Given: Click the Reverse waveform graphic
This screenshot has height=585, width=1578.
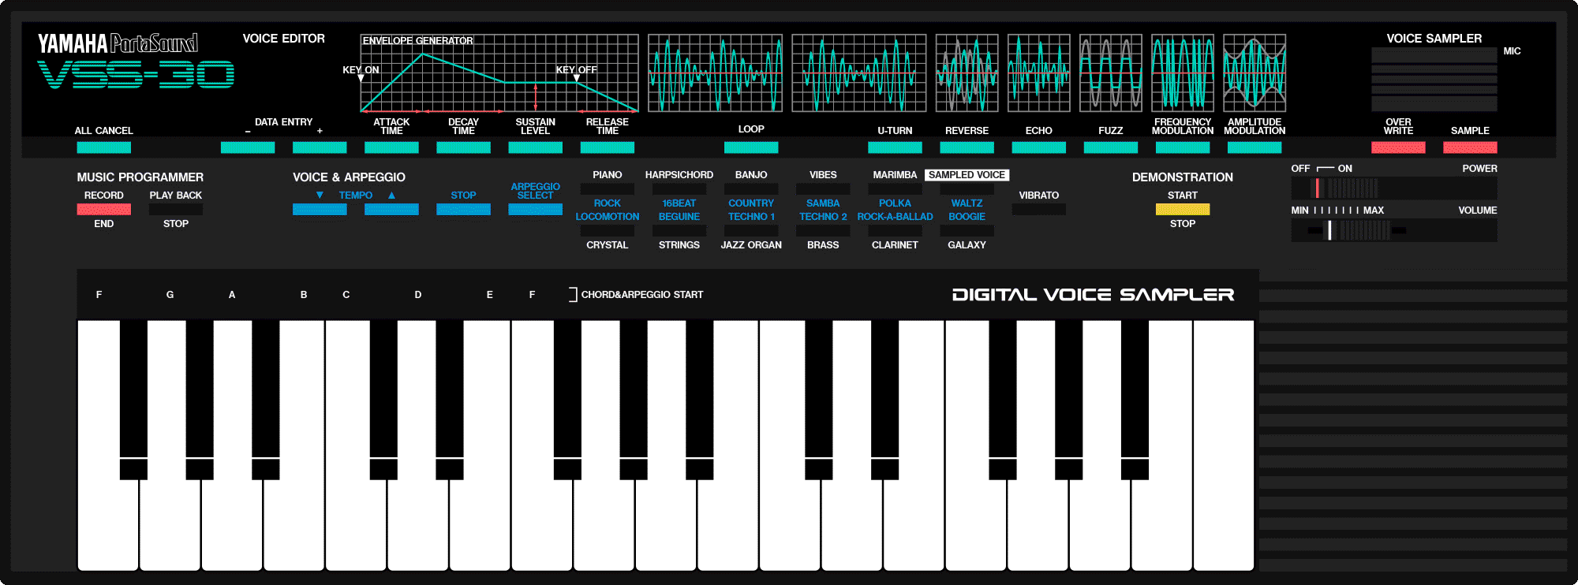Looking at the screenshot, I should point(967,73).
